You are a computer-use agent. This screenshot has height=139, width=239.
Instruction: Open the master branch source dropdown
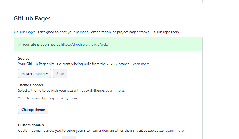tap(34, 74)
